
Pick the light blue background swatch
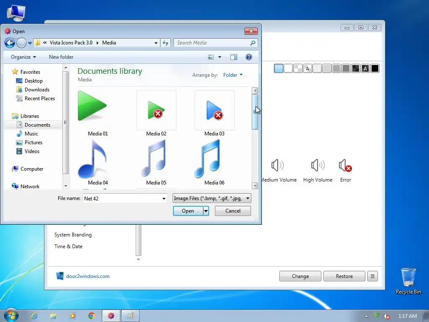point(279,68)
